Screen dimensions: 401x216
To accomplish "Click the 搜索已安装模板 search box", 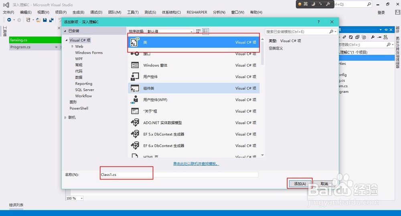I will click(297, 32).
